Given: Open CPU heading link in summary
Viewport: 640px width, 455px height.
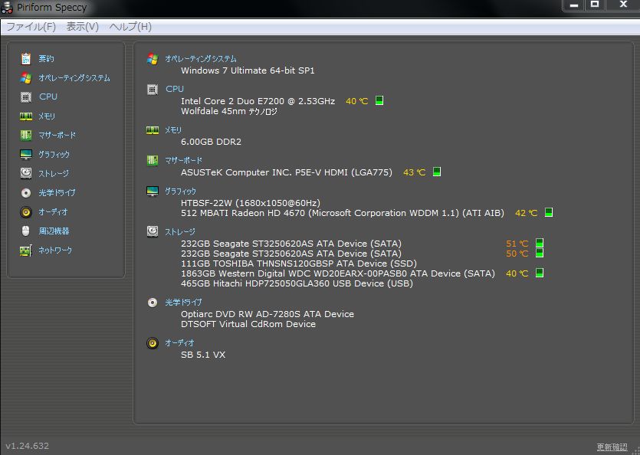Looking at the screenshot, I should [175, 89].
